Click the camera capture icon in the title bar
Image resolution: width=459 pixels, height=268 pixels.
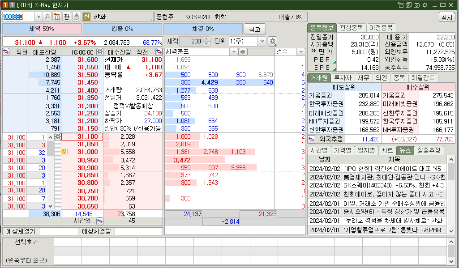pos(417,5)
